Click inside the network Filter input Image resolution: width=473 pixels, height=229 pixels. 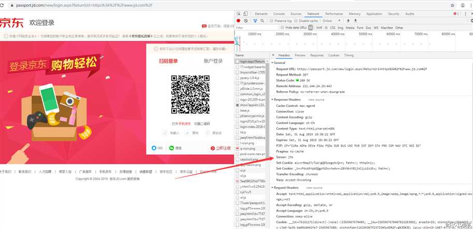pos(256,27)
